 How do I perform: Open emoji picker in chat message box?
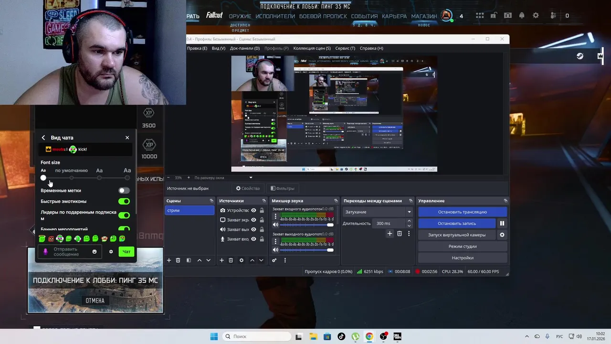(95, 252)
